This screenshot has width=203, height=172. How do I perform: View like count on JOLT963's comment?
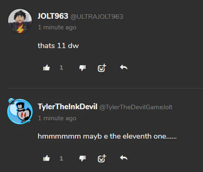(x=61, y=68)
